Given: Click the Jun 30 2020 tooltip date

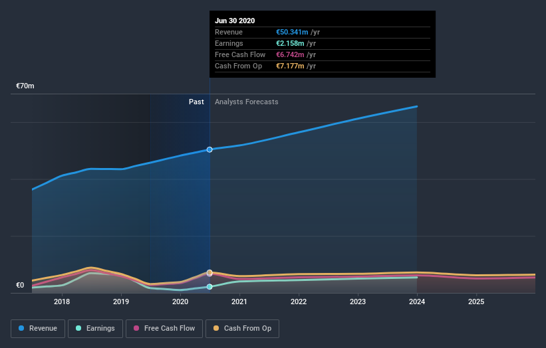Looking at the screenshot, I should (x=235, y=21).
